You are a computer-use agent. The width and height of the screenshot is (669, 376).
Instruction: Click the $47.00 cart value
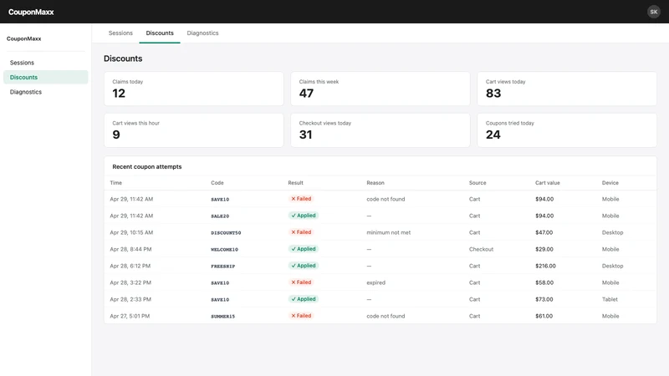click(544, 233)
